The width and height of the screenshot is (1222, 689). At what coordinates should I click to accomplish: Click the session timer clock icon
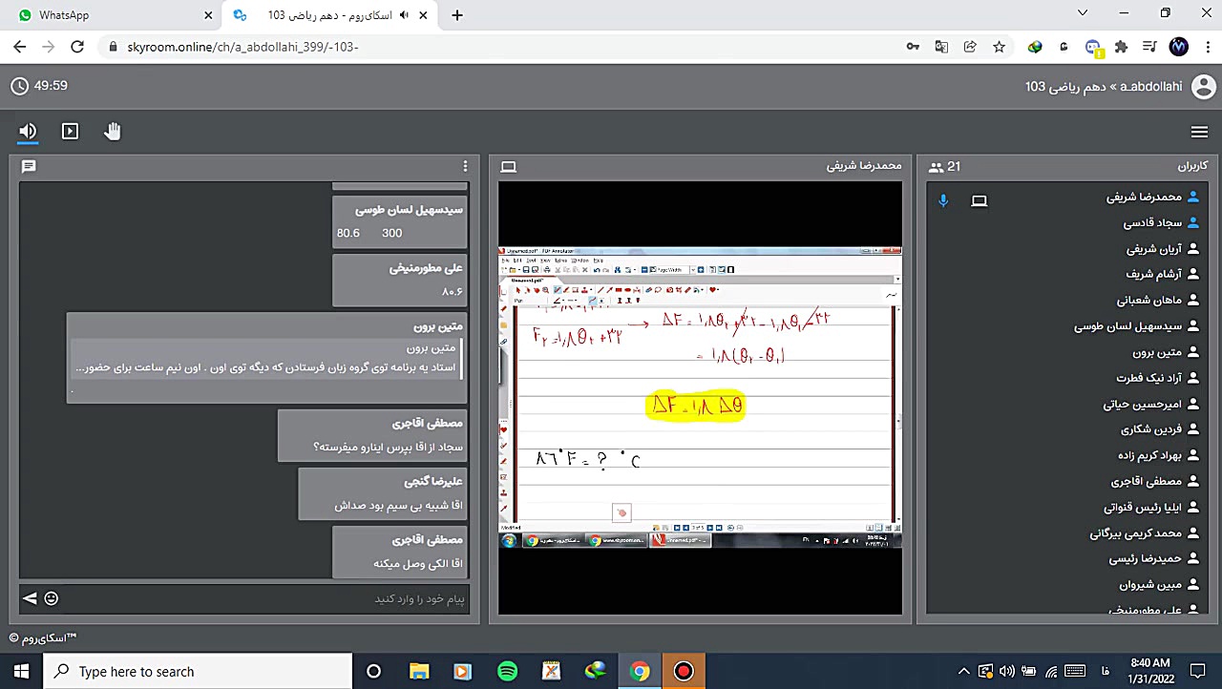click(19, 86)
